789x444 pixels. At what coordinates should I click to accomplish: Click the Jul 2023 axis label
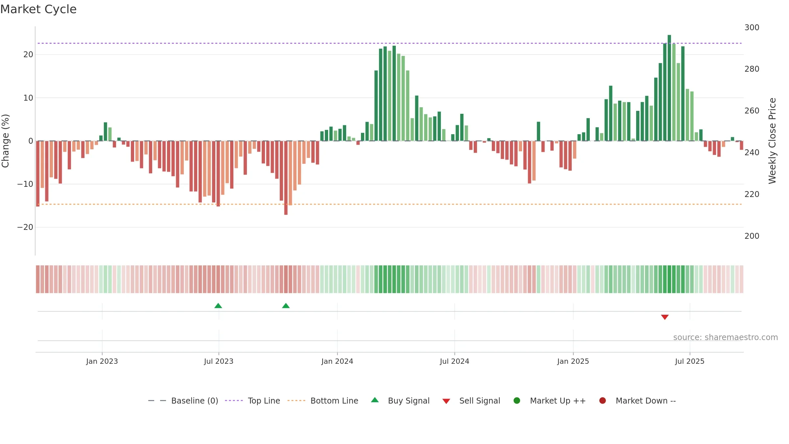[219, 361]
